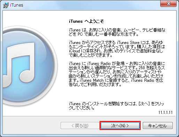Click the キャンセル button
This screenshot has width=179, height=137.
[158, 125]
